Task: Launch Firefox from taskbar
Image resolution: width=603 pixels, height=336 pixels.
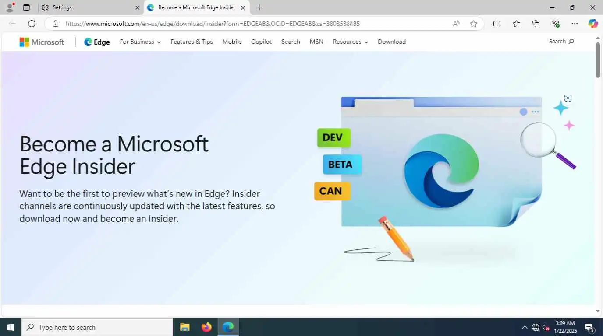Action: 206,327
